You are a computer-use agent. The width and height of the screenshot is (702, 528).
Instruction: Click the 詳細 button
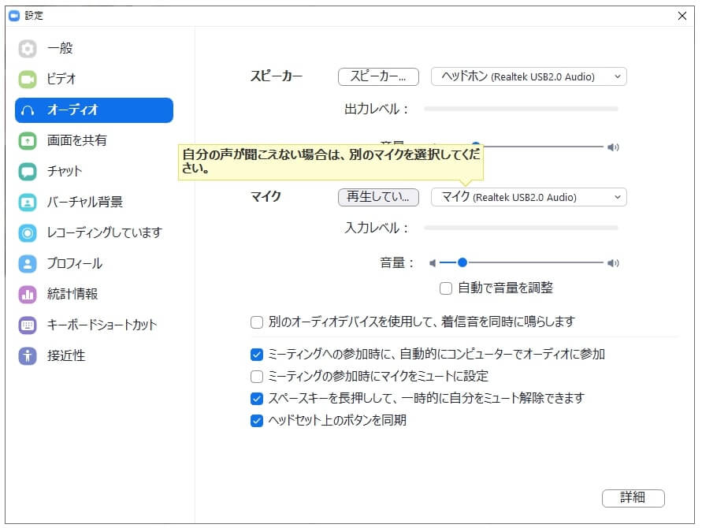pos(633,498)
